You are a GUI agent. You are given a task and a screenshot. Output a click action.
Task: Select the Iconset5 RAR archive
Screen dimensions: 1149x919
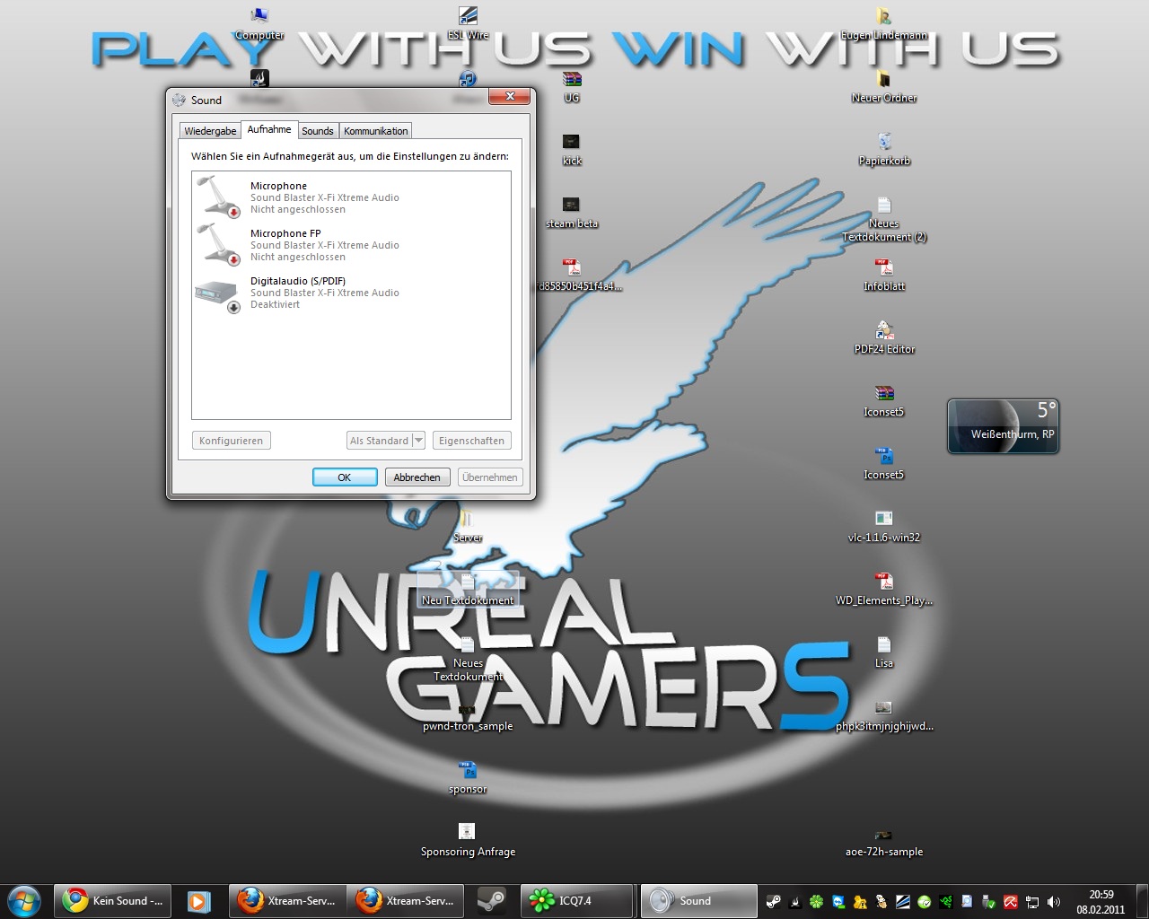click(x=884, y=401)
